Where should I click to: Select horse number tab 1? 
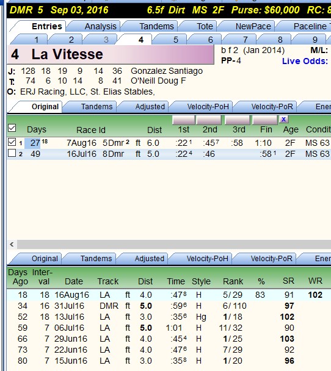[36, 40]
